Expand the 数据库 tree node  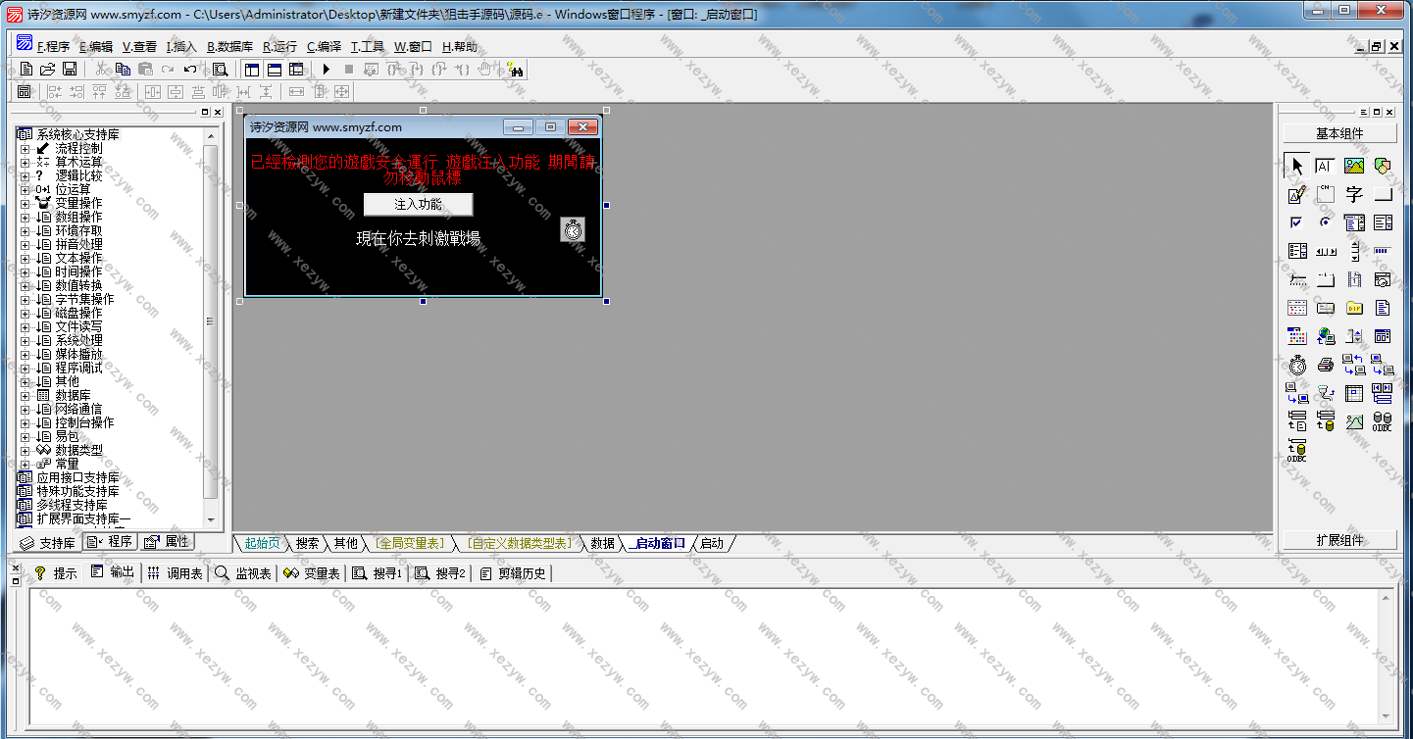coord(25,396)
